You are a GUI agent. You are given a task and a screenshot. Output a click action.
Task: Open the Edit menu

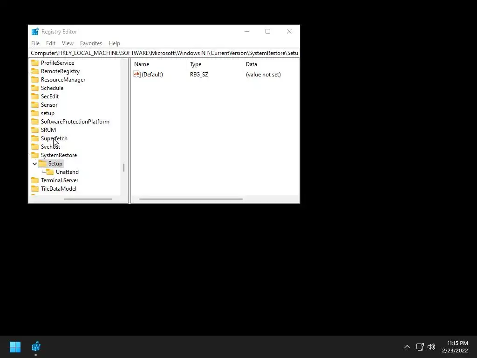(50, 43)
